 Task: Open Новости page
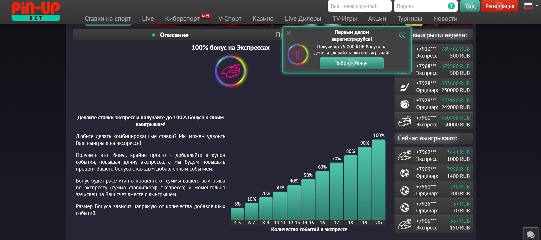tap(445, 19)
